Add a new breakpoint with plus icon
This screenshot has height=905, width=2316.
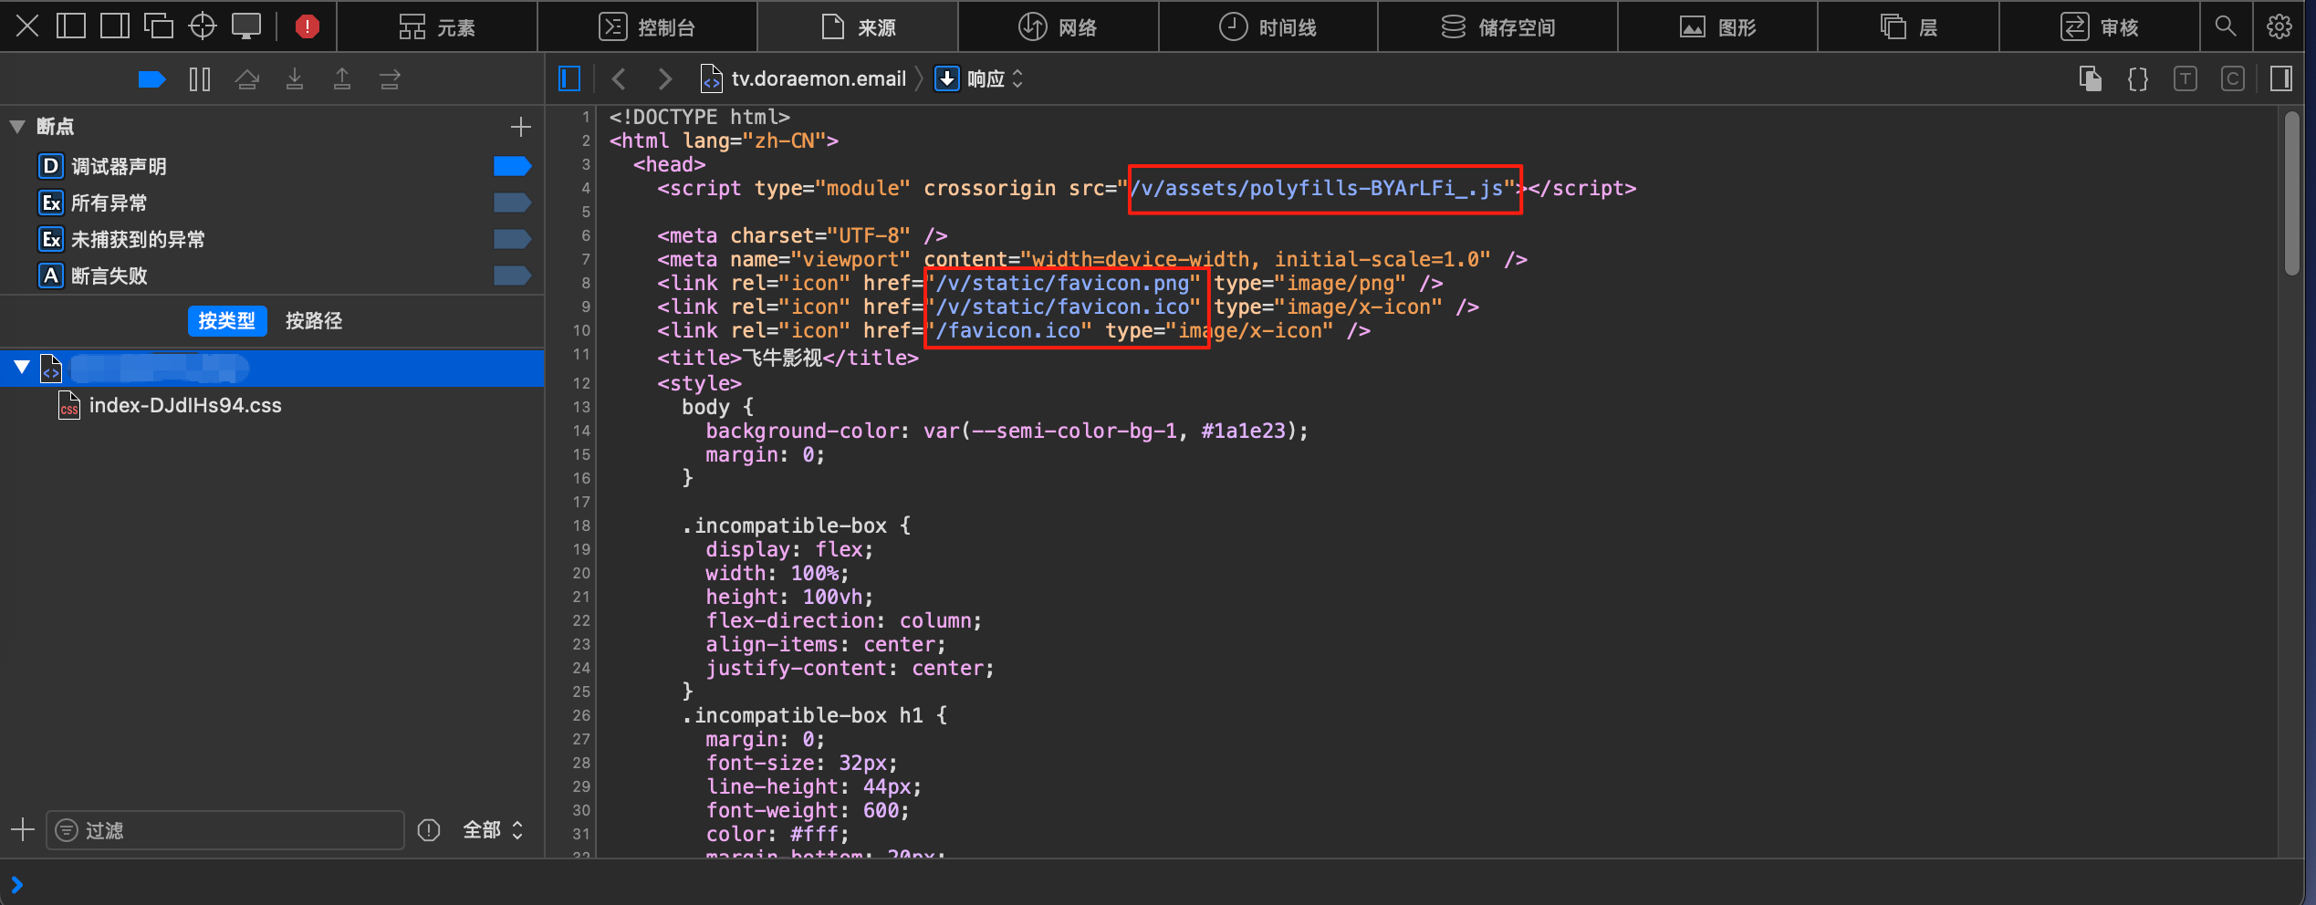tap(521, 127)
